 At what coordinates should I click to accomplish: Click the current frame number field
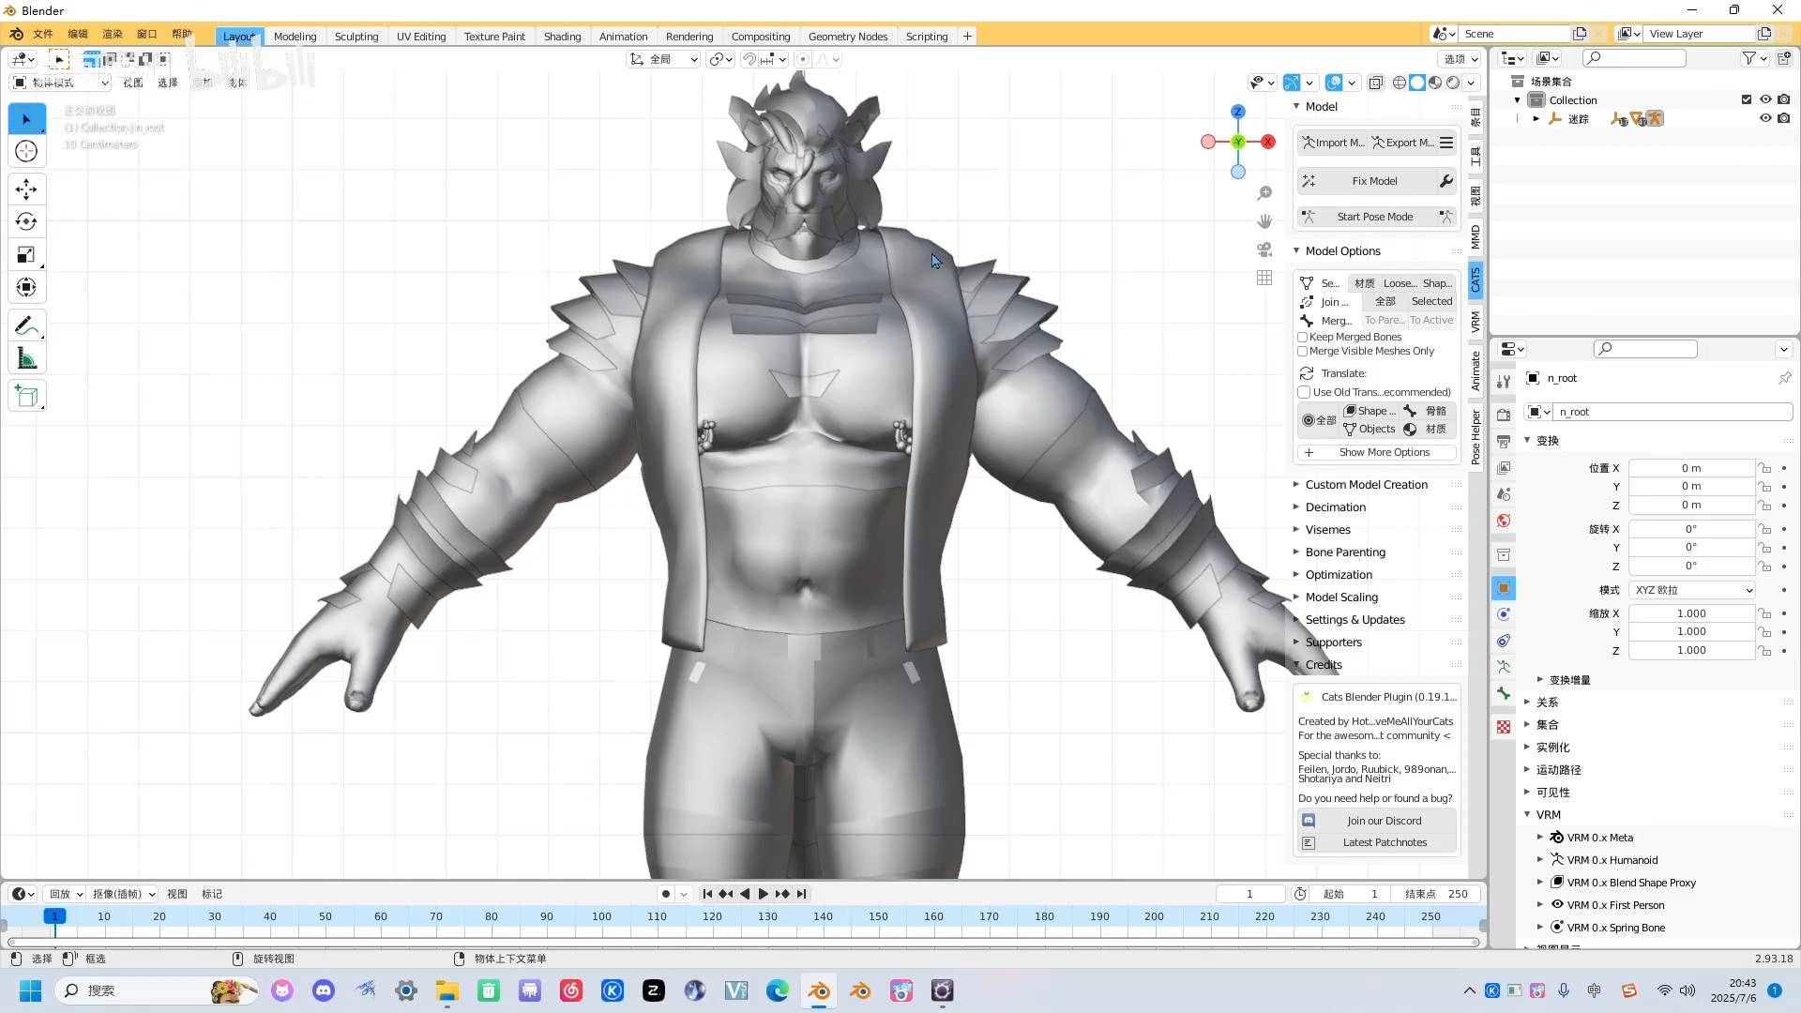click(x=1250, y=894)
